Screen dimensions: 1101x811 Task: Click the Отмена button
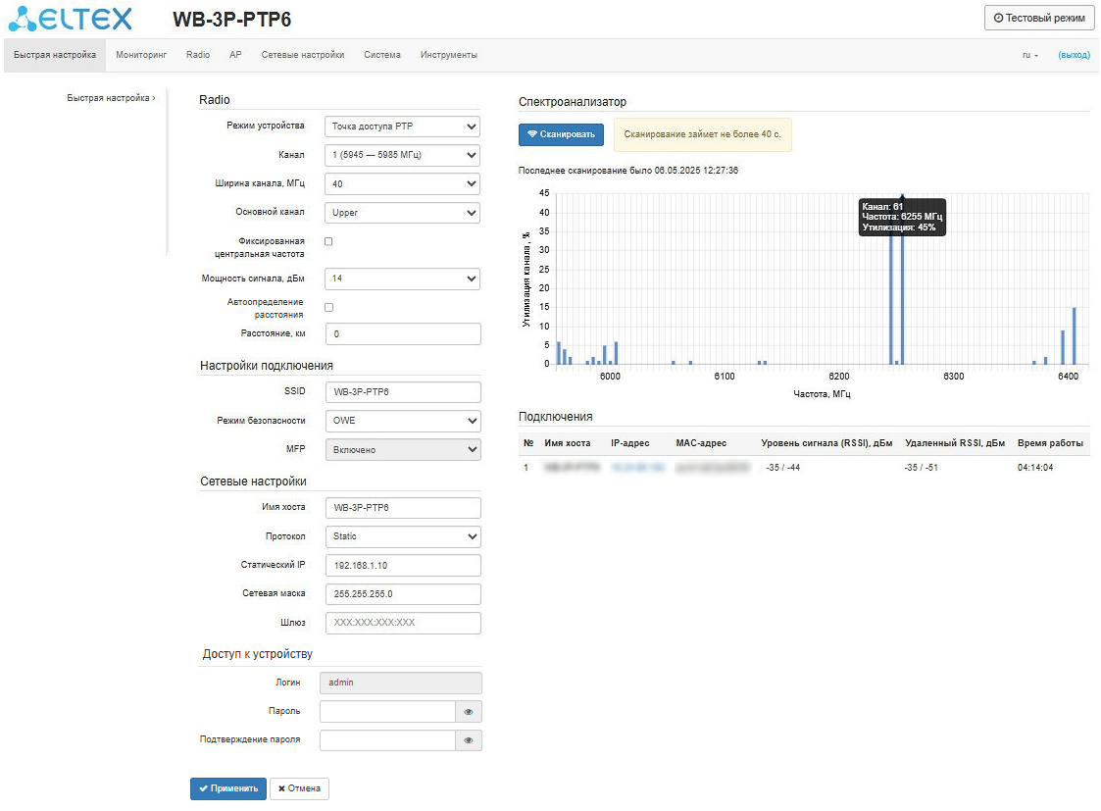click(x=299, y=788)
